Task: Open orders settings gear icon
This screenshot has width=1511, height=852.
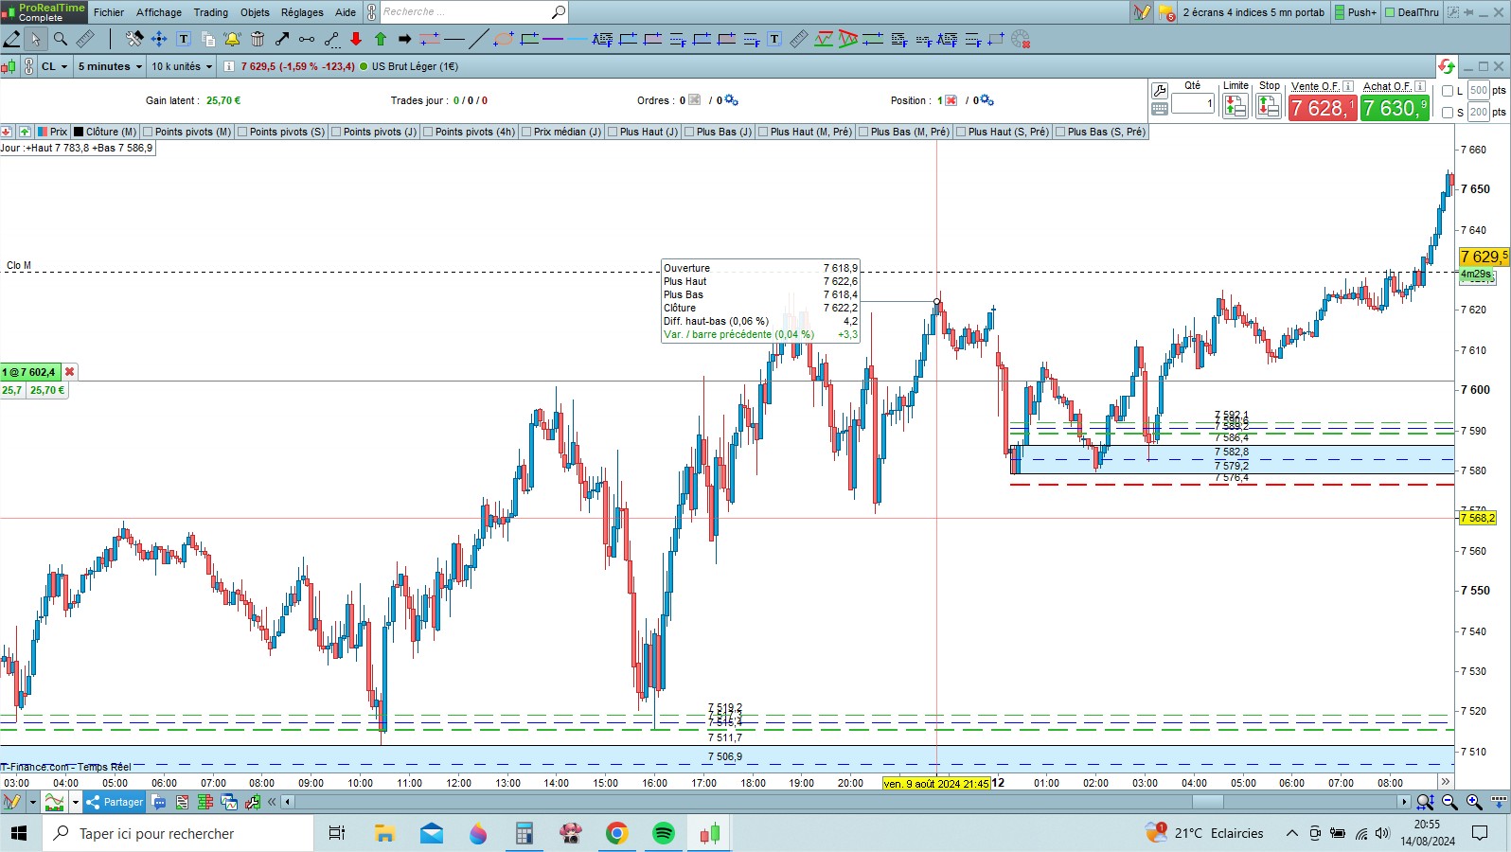Action: pyautogui.click(x=731, y=100)
